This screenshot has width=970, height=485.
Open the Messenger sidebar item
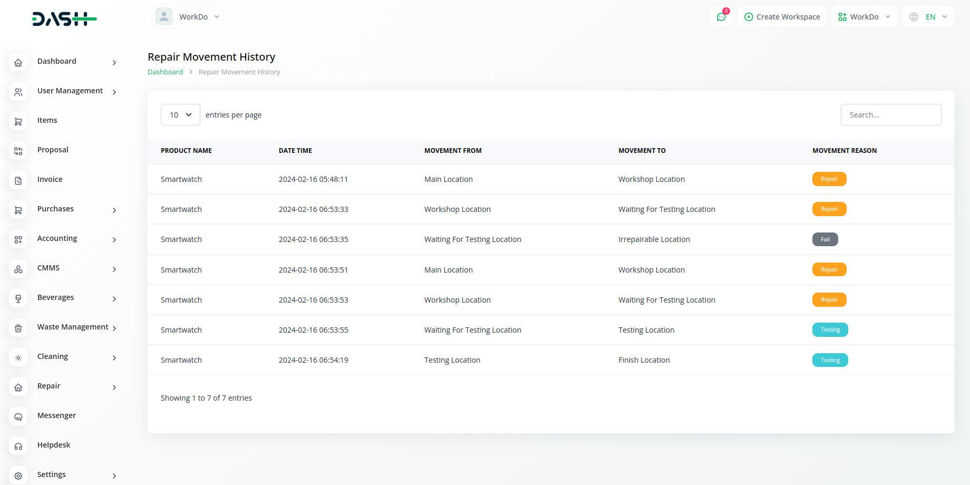coord(56,415)
